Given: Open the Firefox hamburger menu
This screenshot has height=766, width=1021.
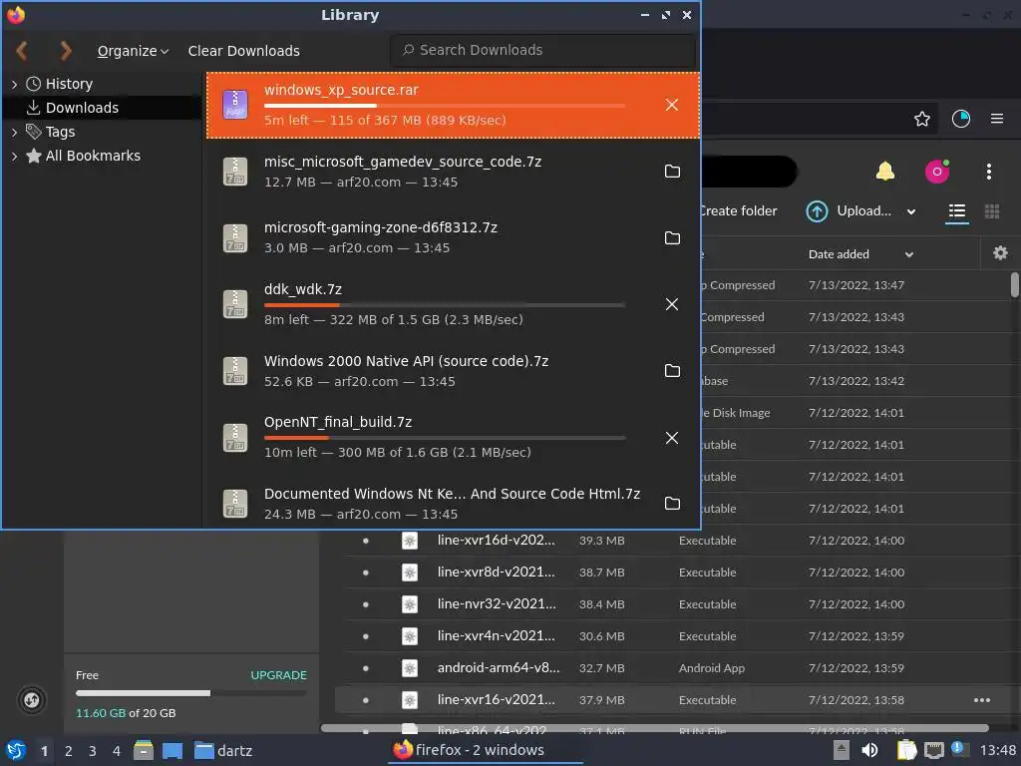Looking at the screenshot, I should tap(997, 119).
